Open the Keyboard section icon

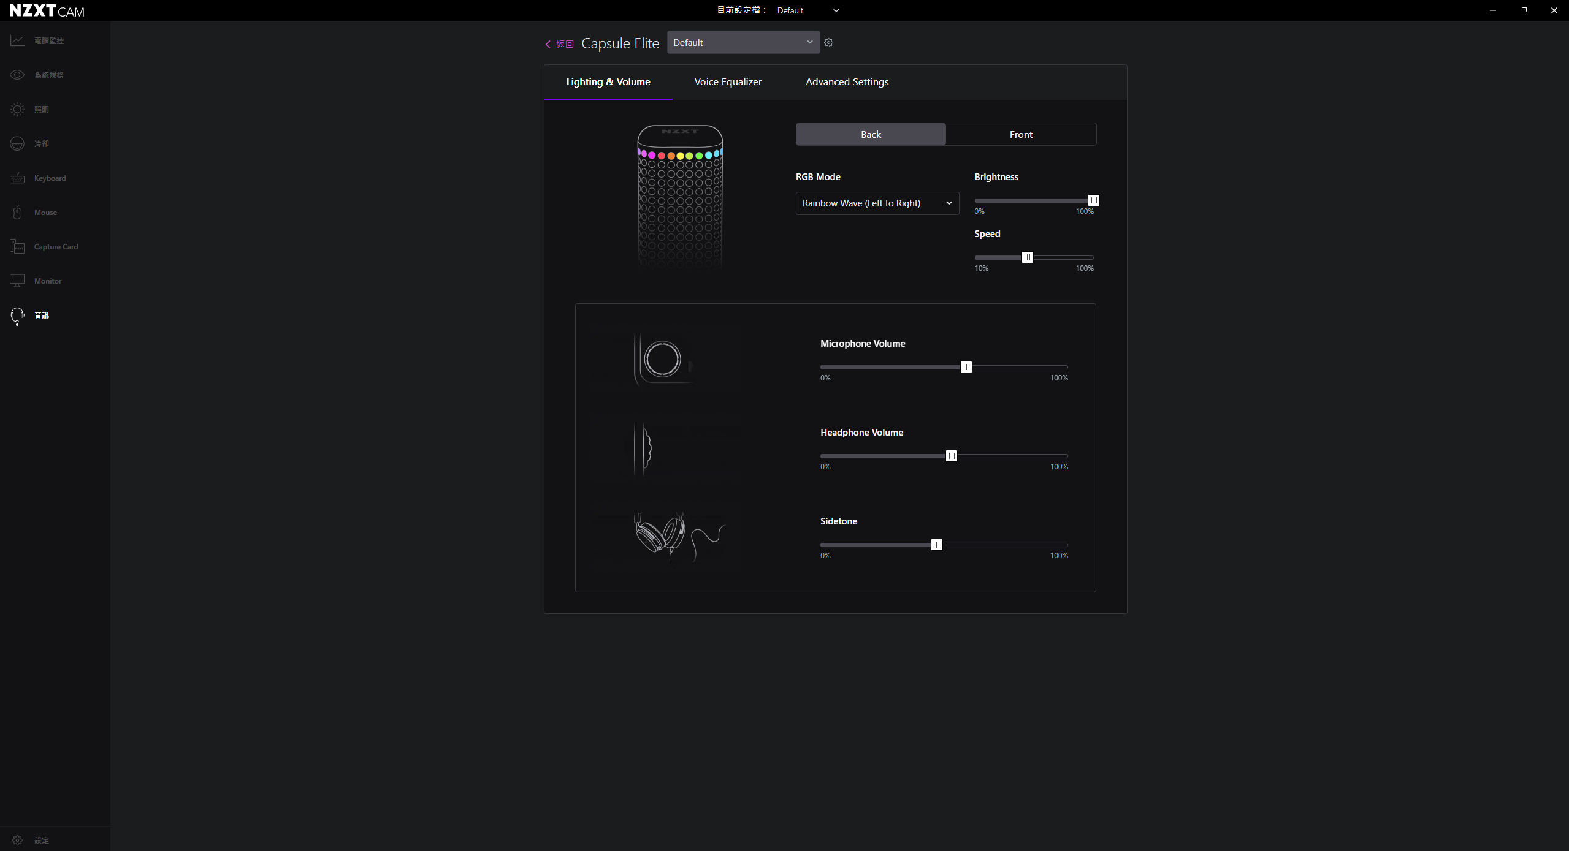[17, 178]
